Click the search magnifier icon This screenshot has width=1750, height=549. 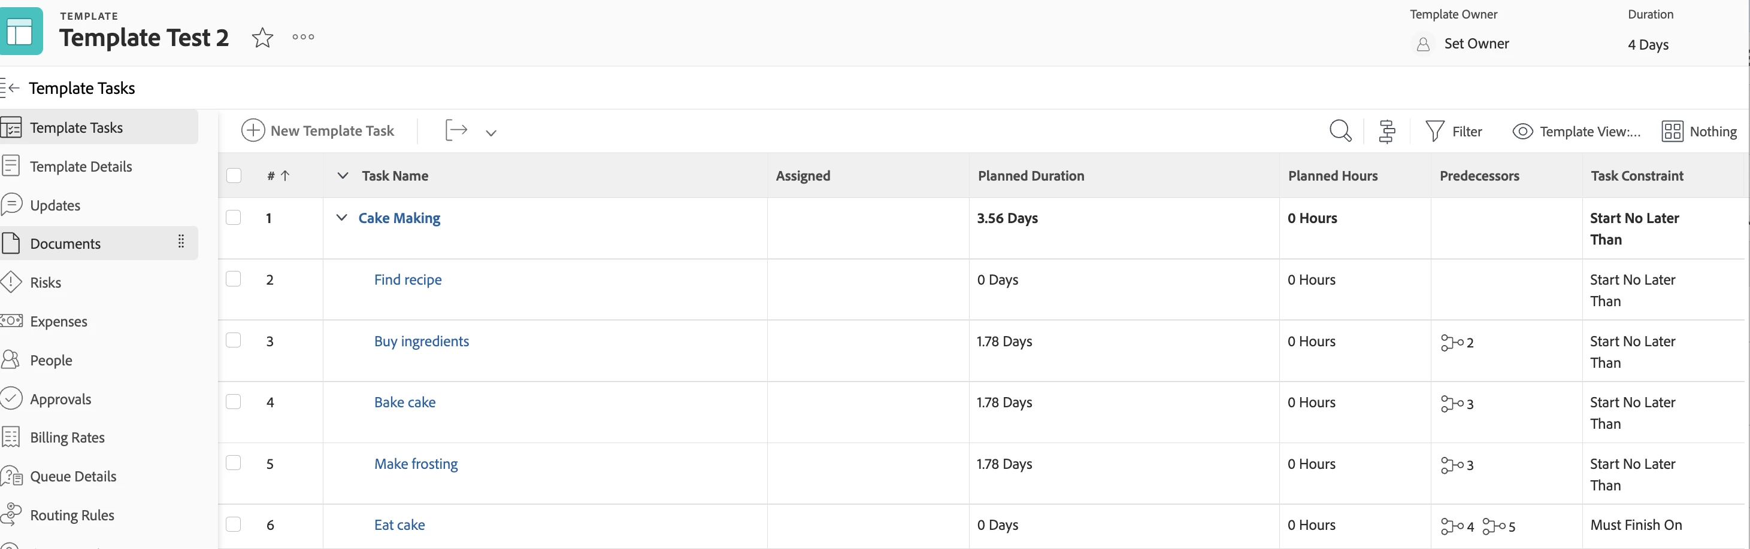click(x=1340, y=131)
